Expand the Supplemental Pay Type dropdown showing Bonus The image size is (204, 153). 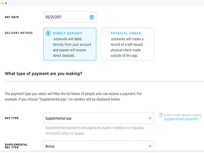click(x=98, y=146)
